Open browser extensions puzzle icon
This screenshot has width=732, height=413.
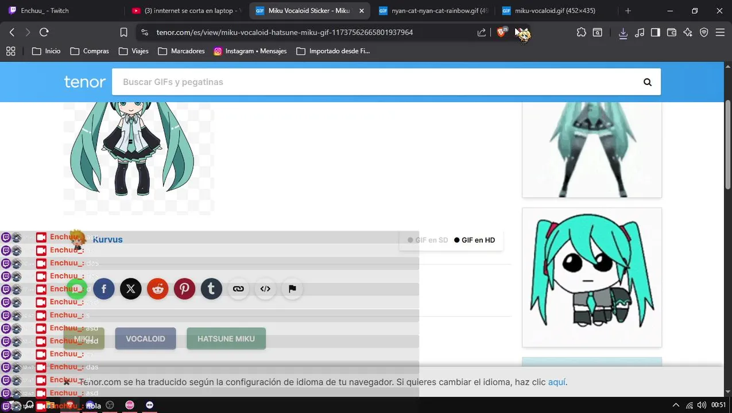click(x=582, y=33)
